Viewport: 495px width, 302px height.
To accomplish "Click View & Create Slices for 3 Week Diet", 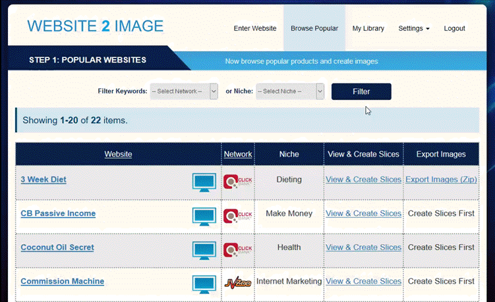I will click(x=363, y=180).
